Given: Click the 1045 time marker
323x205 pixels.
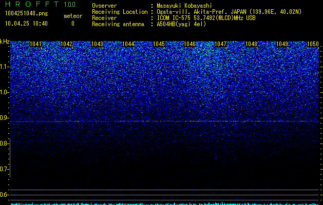Looking at the screenshot, I should [159, 44].
